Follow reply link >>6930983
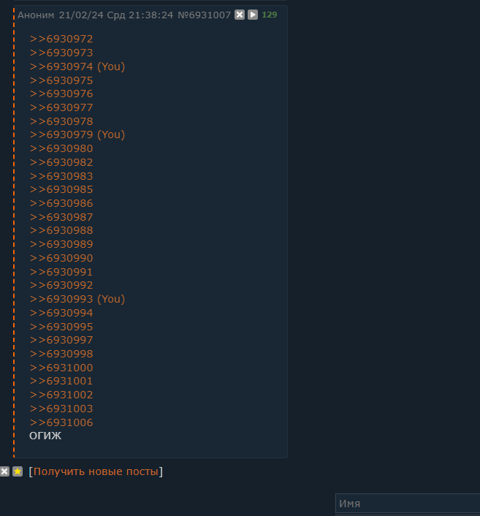480x516 pixels. tap(61, 176)
